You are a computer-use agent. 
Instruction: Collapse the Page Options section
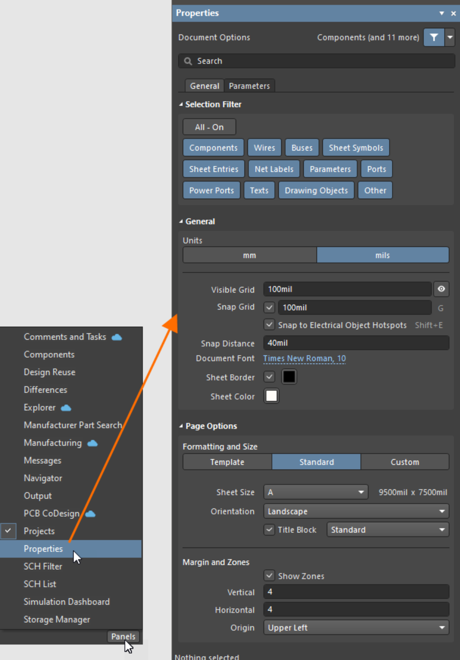coord(181,426)
